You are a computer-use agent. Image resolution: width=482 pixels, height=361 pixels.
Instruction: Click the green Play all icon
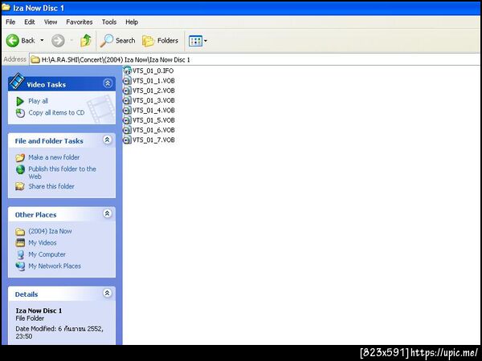(20, 101)
